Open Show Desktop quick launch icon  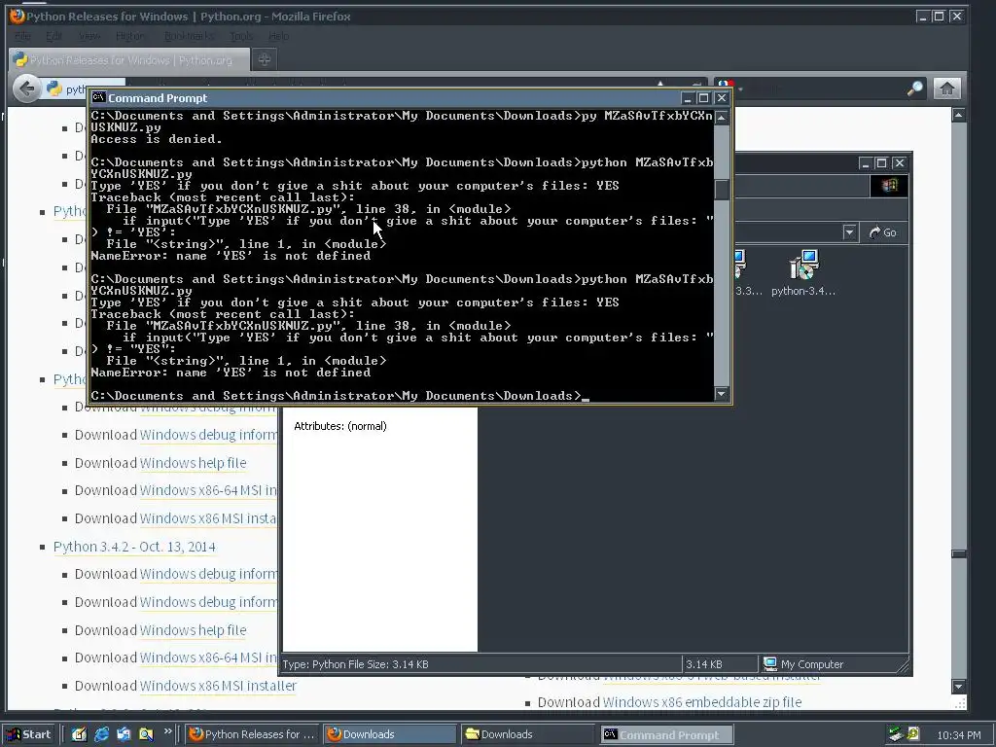[79, 734]
